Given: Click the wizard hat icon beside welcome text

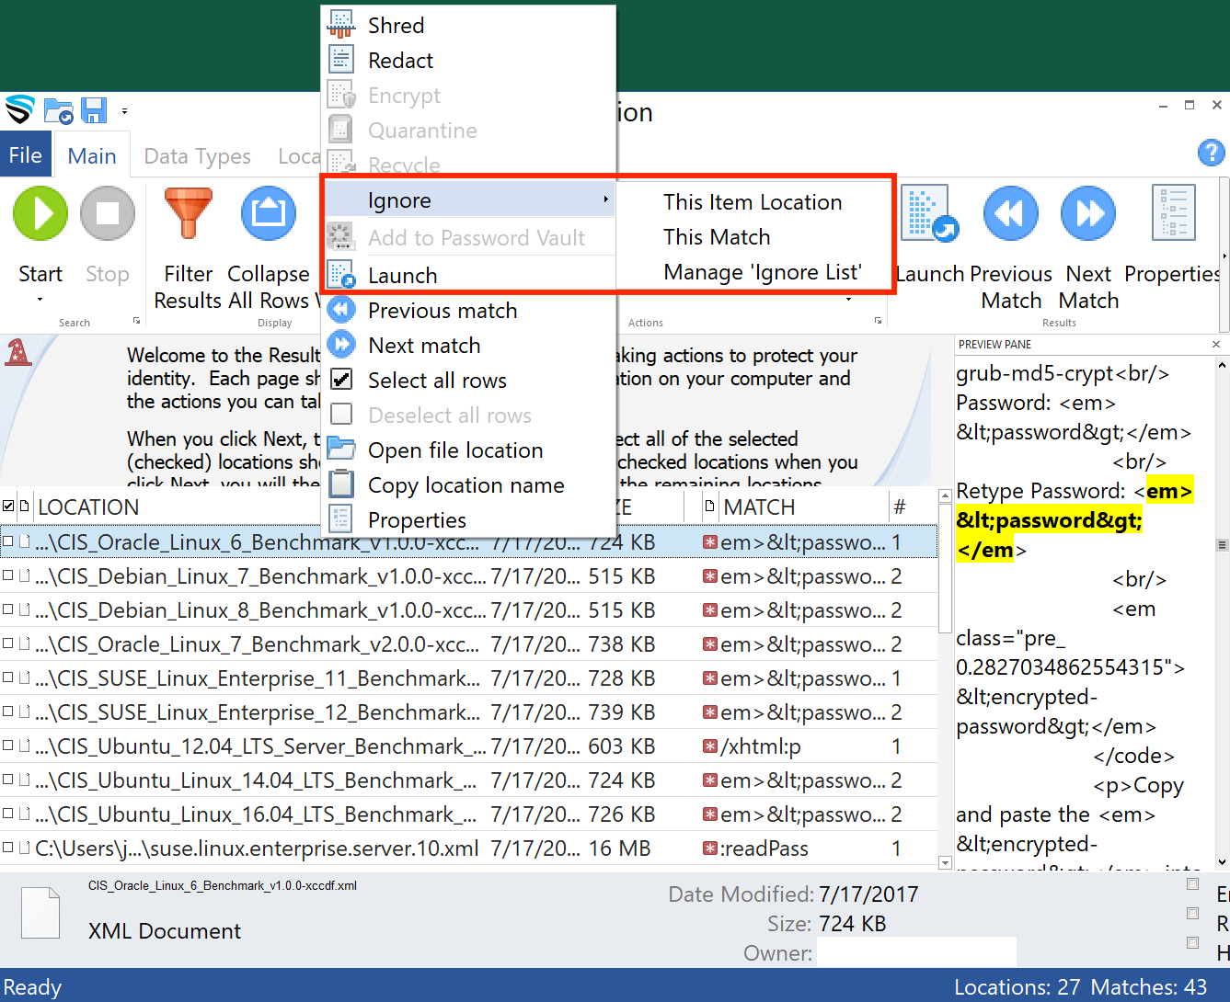Looking at the screenshot, I should pyautogui.click(x=18, y=353).
